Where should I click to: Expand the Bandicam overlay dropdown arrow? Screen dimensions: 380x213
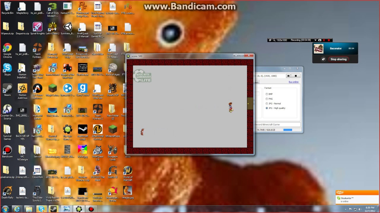315,40
